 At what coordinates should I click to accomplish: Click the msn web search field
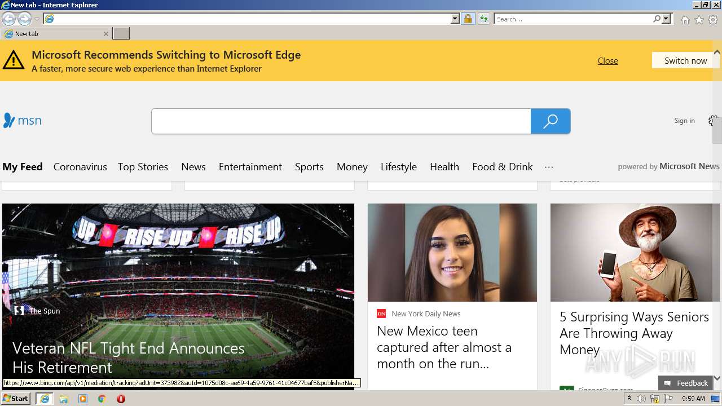tap(341, 121)
